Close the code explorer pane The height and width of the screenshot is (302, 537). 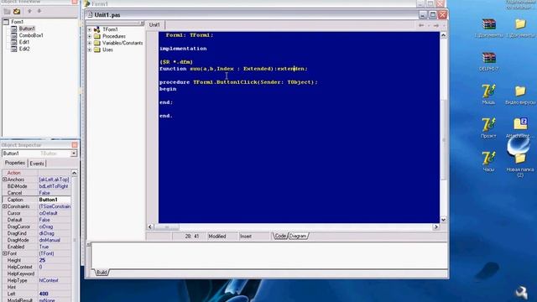pos(142,23)
